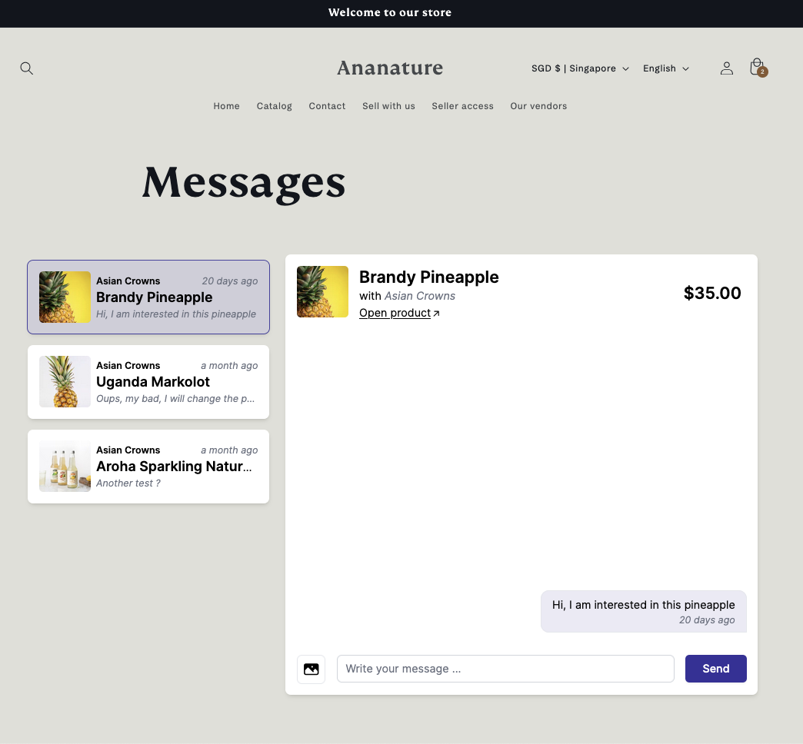The width and height of the screenshot is (803, 744).
Task: Open the Sell with us page
Action: tap(388, 106)
